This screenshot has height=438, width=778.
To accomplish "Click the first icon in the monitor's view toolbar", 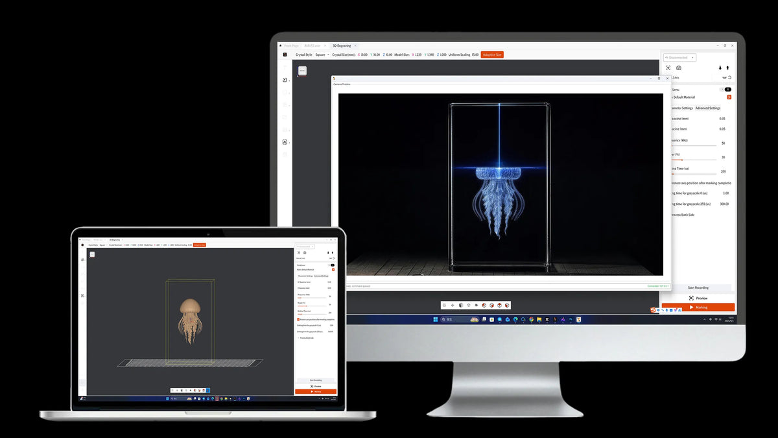I will pyautogui.click(x=444, y=305).
